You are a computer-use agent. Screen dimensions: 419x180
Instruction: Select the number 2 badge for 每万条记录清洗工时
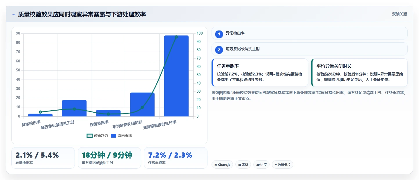coord(219,50)
